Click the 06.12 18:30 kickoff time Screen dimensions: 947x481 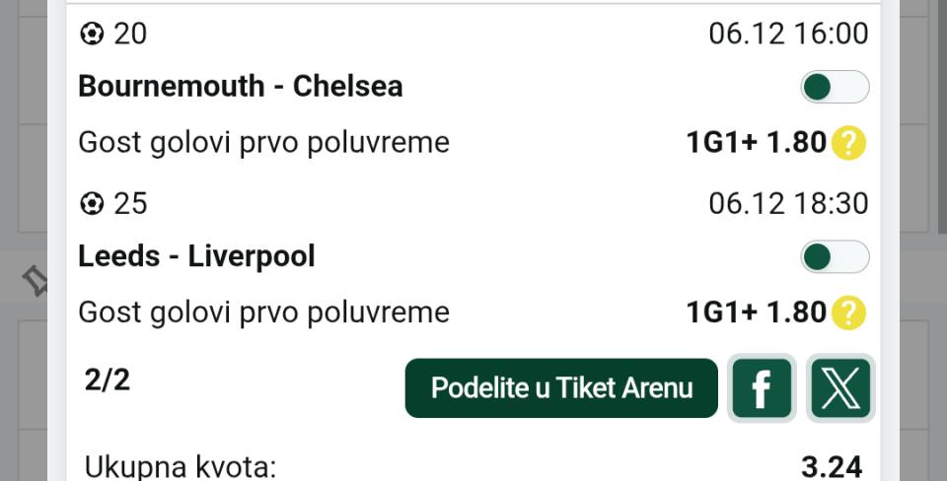pos(788,204)
